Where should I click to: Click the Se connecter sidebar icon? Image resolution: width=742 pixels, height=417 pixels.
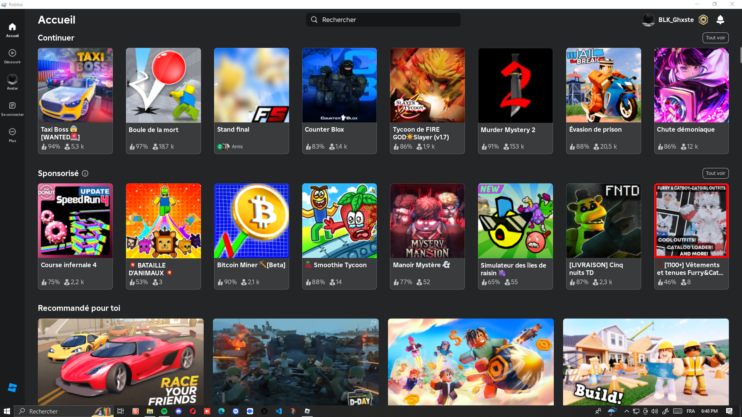12,105
